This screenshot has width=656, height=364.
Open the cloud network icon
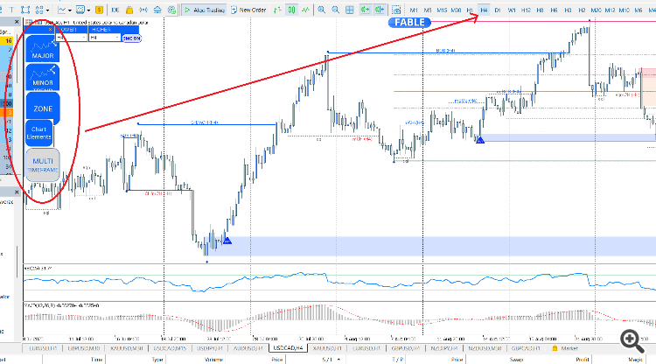tap(171, 10)
